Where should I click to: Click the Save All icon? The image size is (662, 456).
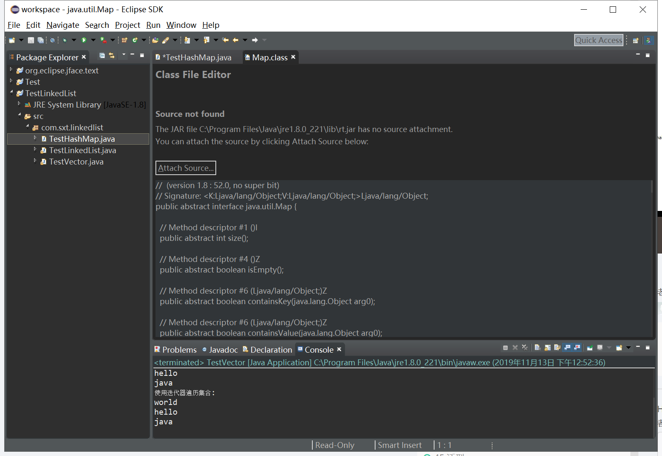pyautogui.click(x=40, y=40)
